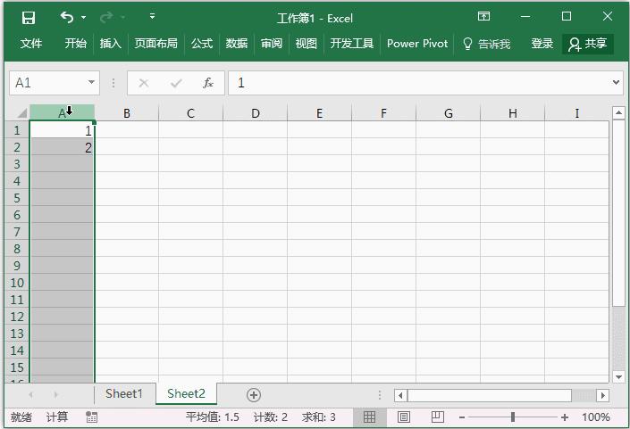The image size is (630, 429).
Task: Click the Redo arrow icon
Action: click(106, 17)
